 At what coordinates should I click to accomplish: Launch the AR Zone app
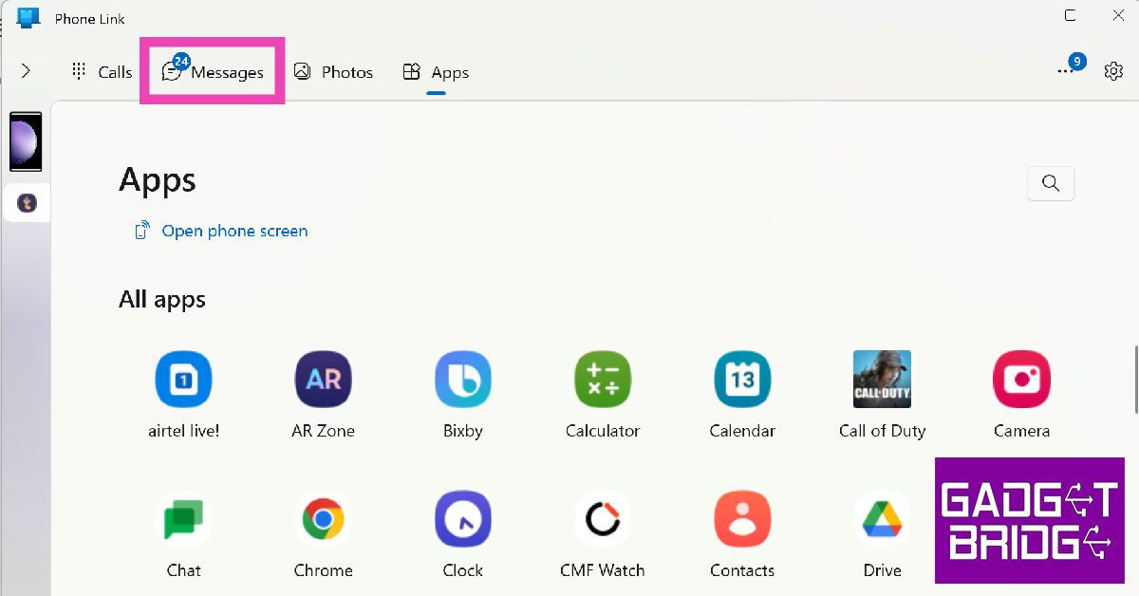pyautogui.click(x=323, y=380)
